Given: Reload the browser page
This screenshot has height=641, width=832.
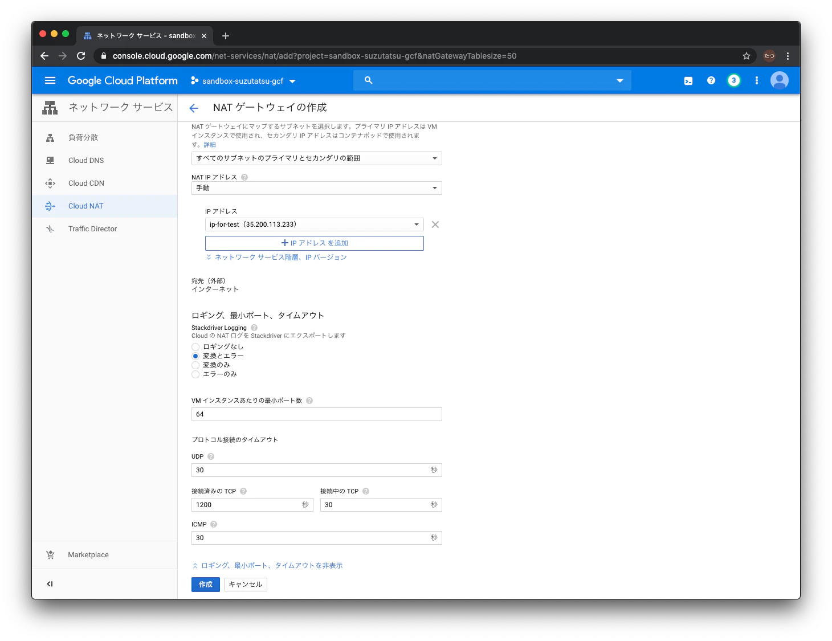Looking at the screenshot, I should pyautogui.click(x=81, y=56).
